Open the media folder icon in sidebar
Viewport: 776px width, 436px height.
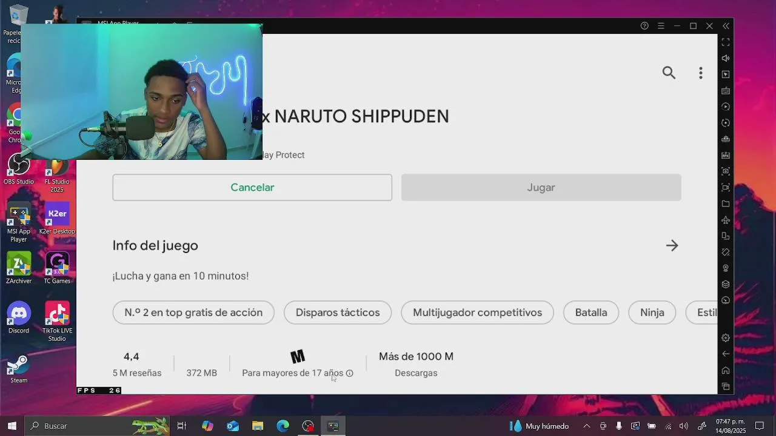click(726, 204)
